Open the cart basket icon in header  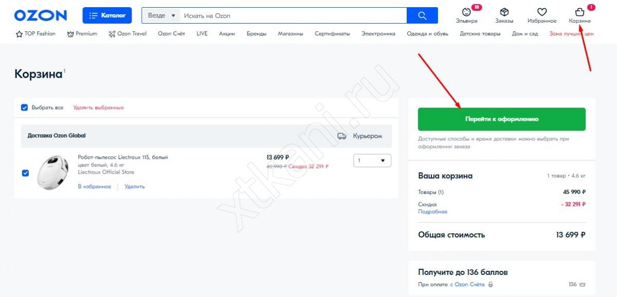pos(579,12)
